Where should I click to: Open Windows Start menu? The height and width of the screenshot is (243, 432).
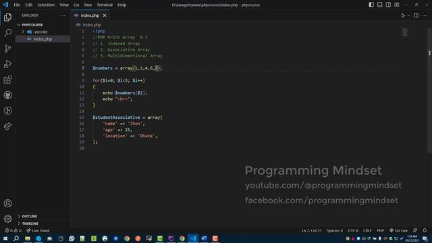(x=5, y=238)
